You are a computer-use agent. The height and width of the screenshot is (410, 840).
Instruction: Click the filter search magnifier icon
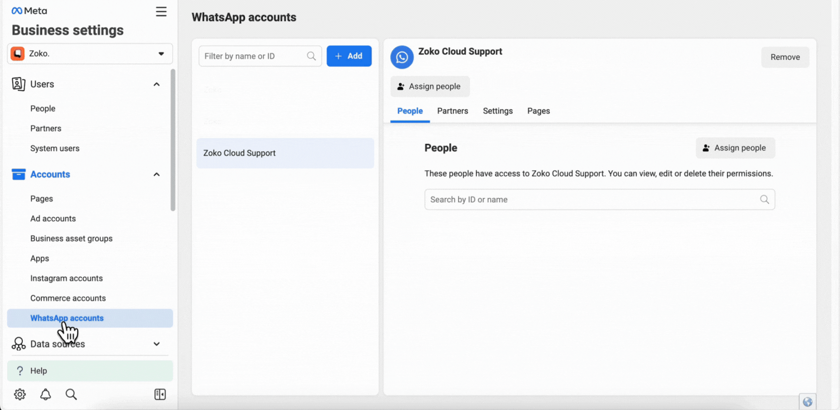pos(311,56)
